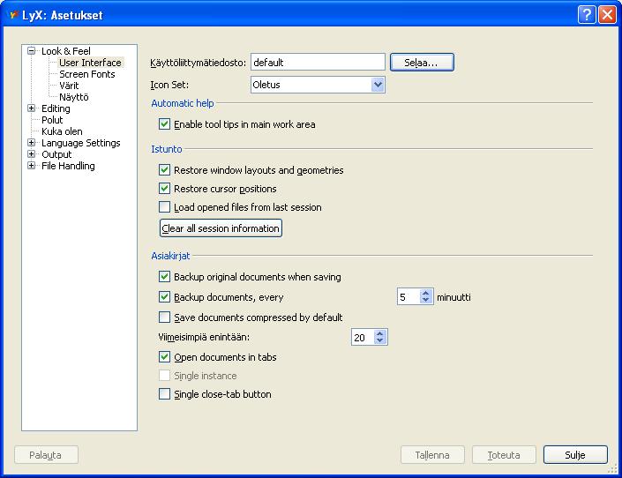Expand the File Handling tree node
Image resolution: width=622 pixels, height=478 pixels.
[32, 166]
